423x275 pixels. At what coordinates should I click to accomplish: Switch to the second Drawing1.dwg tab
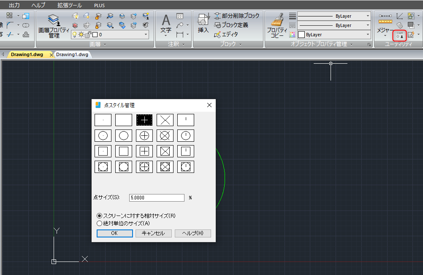72,54
